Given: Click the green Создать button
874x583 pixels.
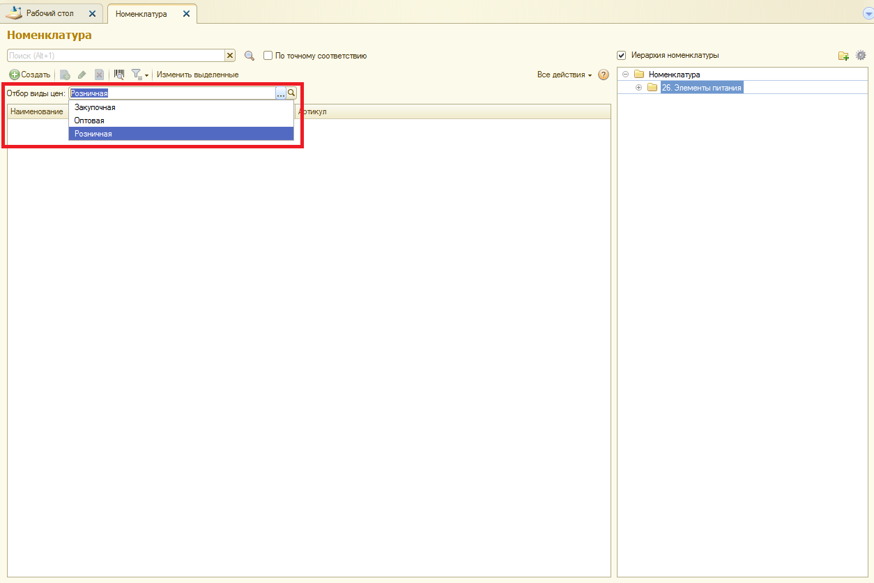Looking at the screenshot, I should click(x=29, y=75).
